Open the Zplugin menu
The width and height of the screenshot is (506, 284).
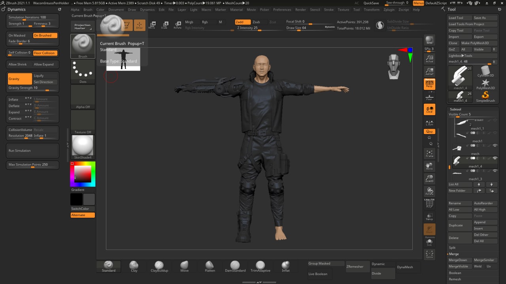click(389, 9)
